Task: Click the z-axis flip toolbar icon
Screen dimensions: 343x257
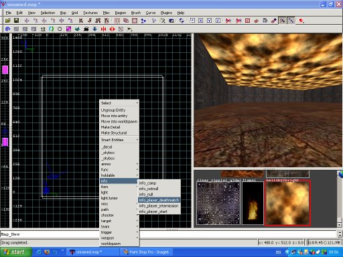Action: [62, 21]
